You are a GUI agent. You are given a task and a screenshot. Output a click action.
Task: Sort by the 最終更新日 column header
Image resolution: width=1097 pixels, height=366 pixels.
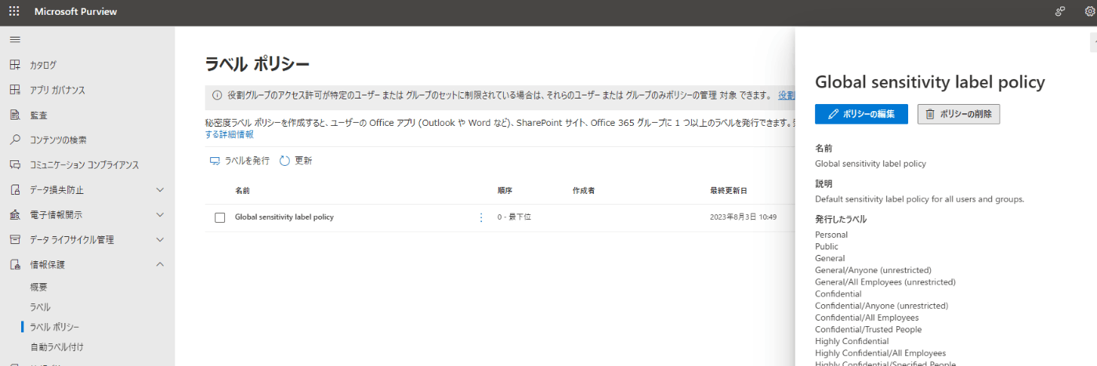click(729, 191)
